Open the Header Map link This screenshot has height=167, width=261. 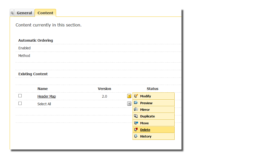pos(47,96)
